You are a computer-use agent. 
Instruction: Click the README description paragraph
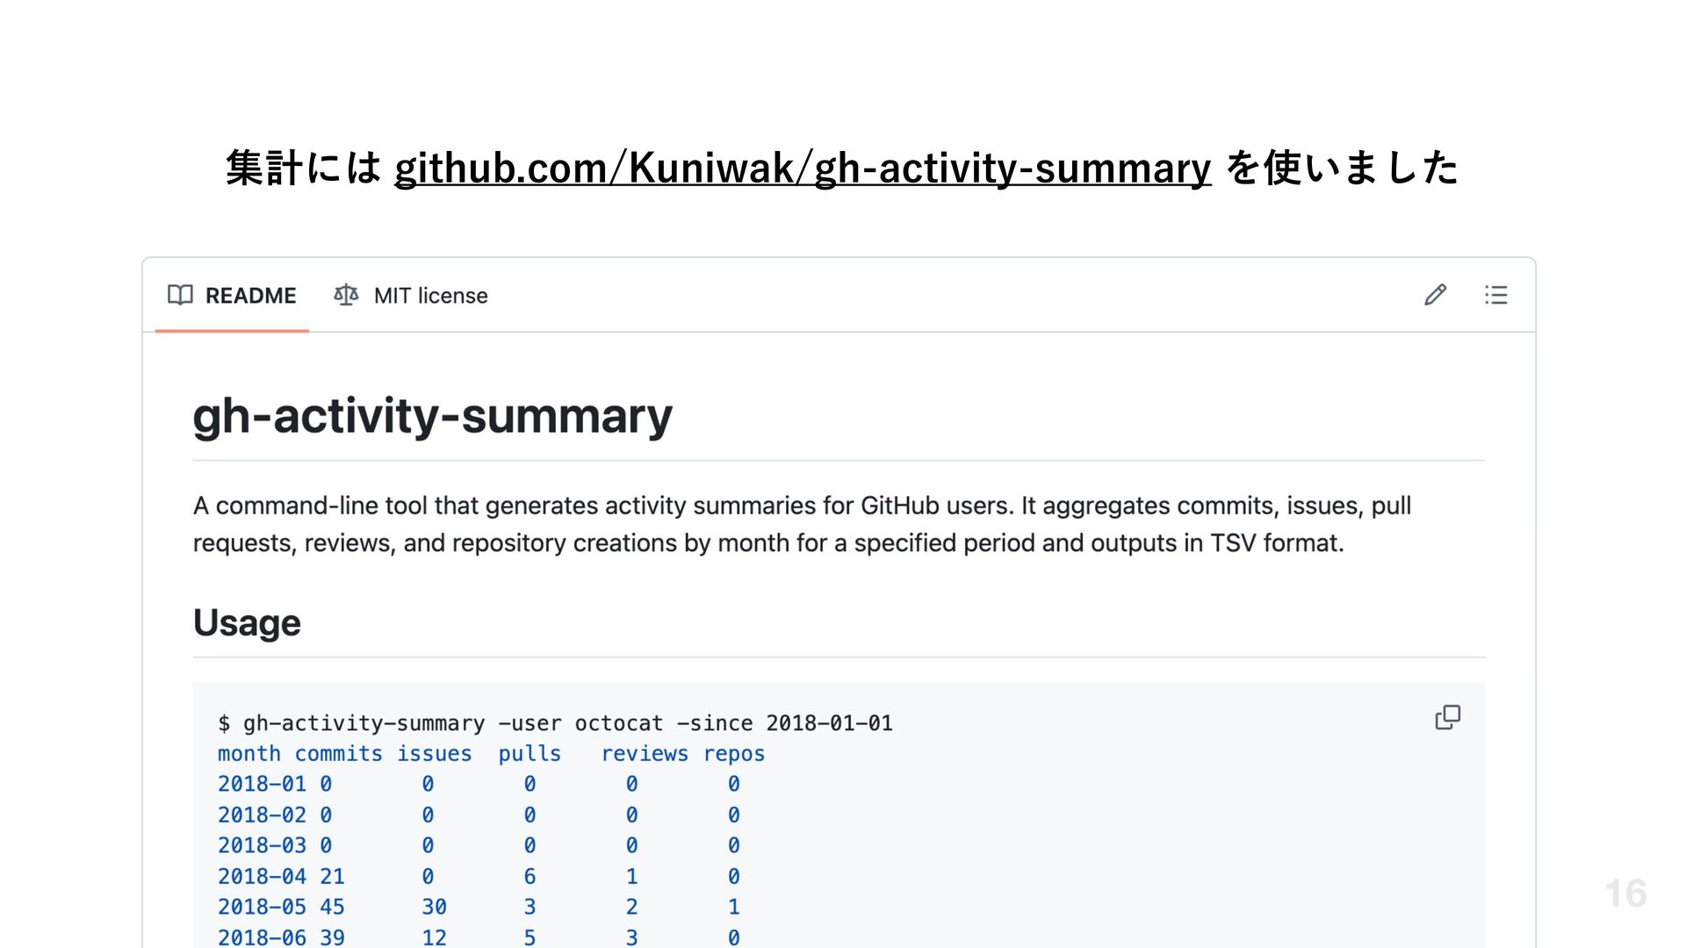pyautogui.click(x=802, y=524)
